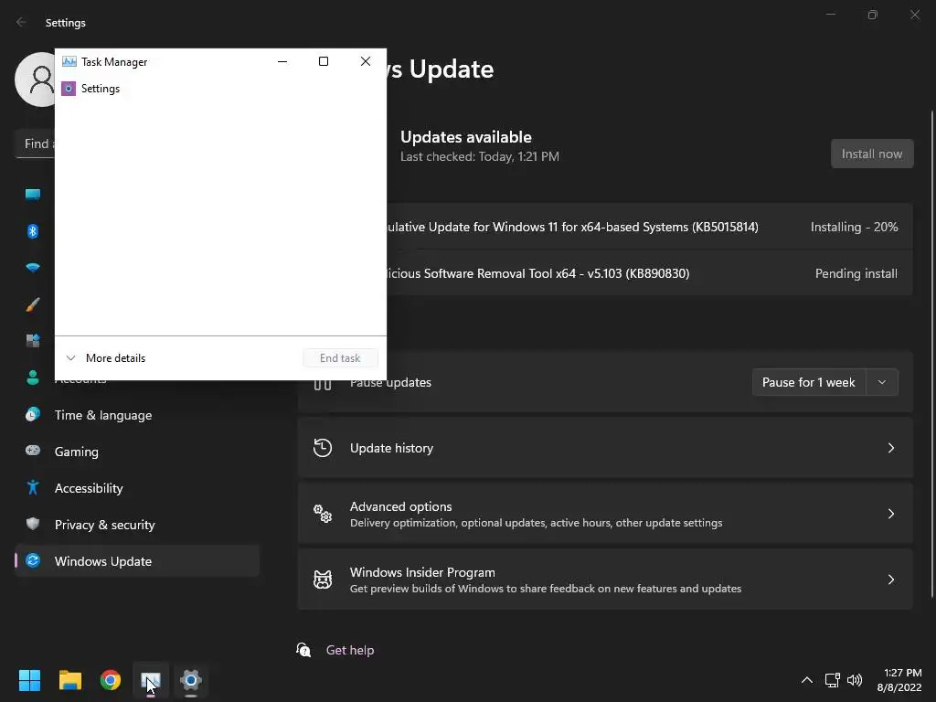Expand the Windows Insider Program chevron
The image size is (936, 702).
(x=890, y=580)
